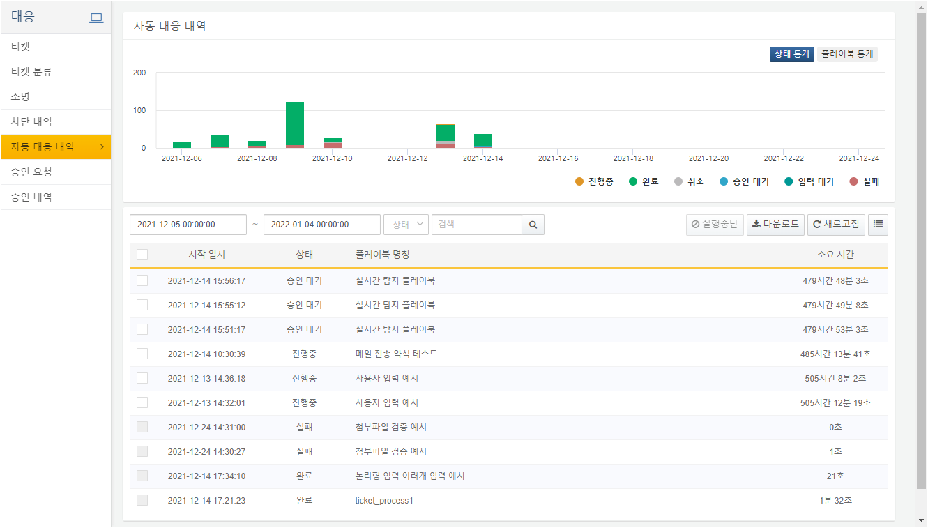Click duration 479시간 48분 3초
Screen dimensions: 928x528
pyautogui.click(x=836, y=280)
